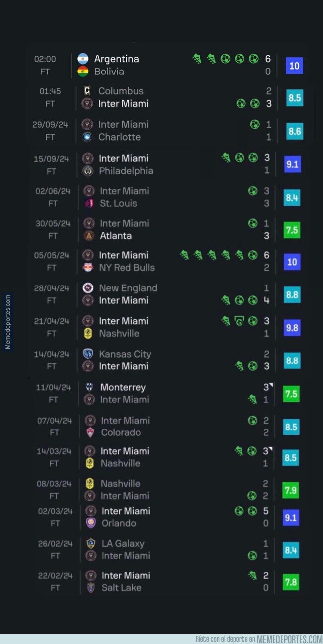Click the Columbus Crew team logo
The width and height of the screenshot is (323, 644).
87,91
